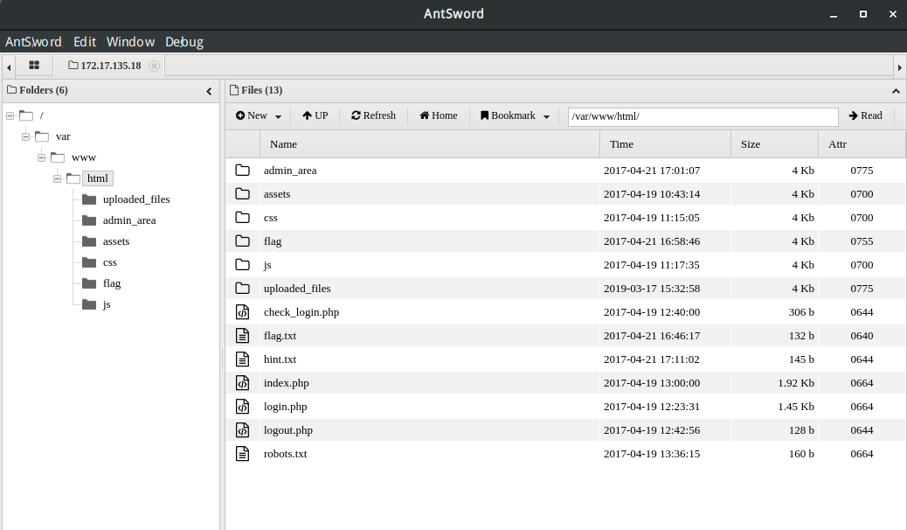Select uploaded_files folder icon in the tree
This screenshot has width=907, height=530.
pos(89,199)
